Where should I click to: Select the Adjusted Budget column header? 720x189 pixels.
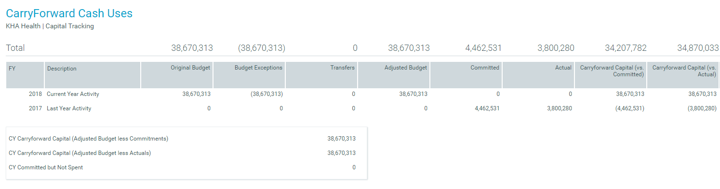pos(394,75)
